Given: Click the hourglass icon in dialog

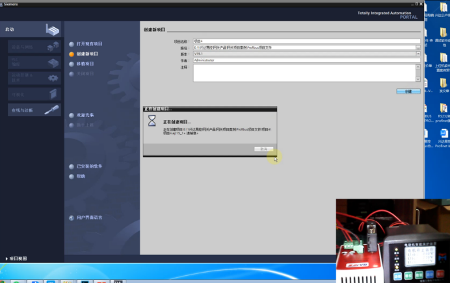Looking at the screenshot, I should tap(152, 121).
